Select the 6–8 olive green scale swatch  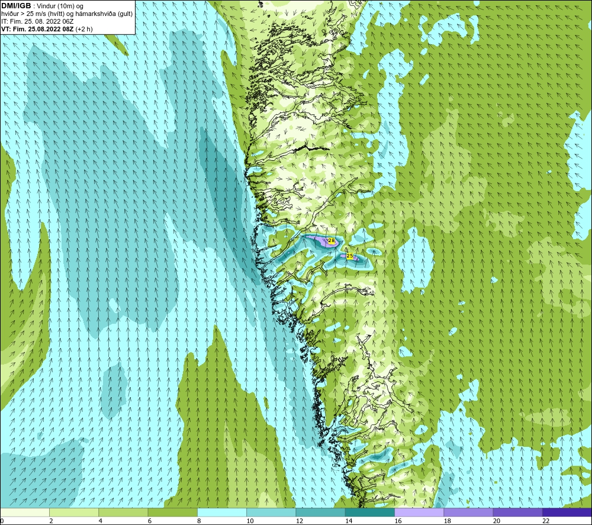(x=172, y=512)
